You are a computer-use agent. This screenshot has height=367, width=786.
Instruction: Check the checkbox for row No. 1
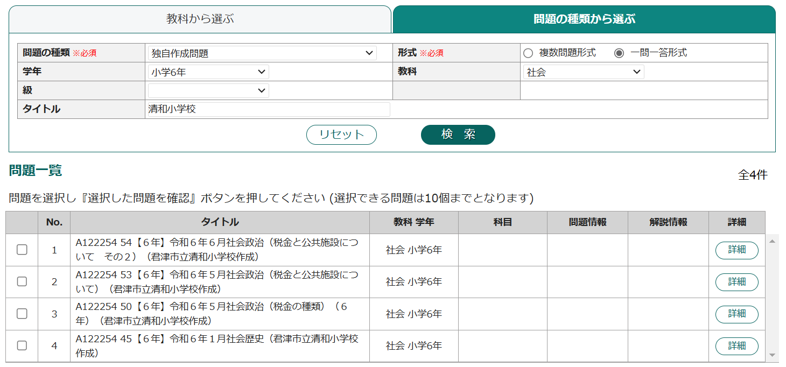click(22, 250)
